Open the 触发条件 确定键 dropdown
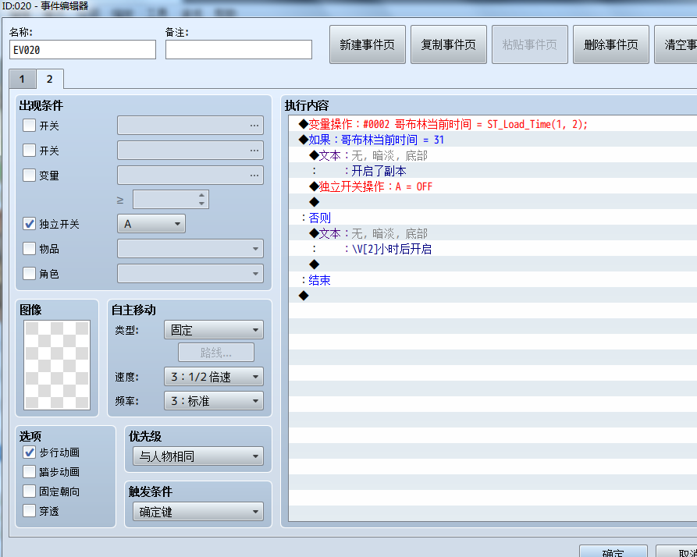 coord(198,512)
